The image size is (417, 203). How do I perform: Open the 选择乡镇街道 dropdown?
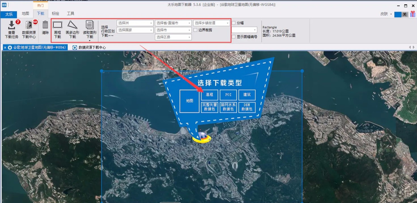tap(212, 23)
